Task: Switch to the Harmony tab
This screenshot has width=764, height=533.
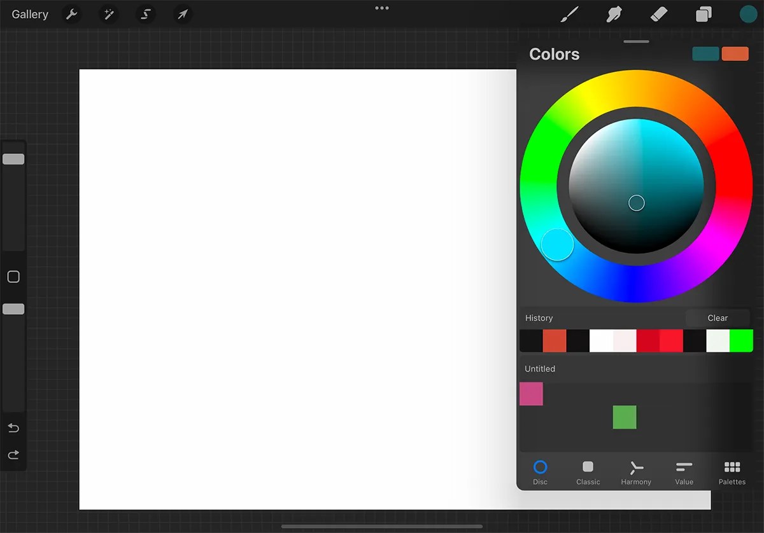Action: pyautogui.click(x=635, y=472)
